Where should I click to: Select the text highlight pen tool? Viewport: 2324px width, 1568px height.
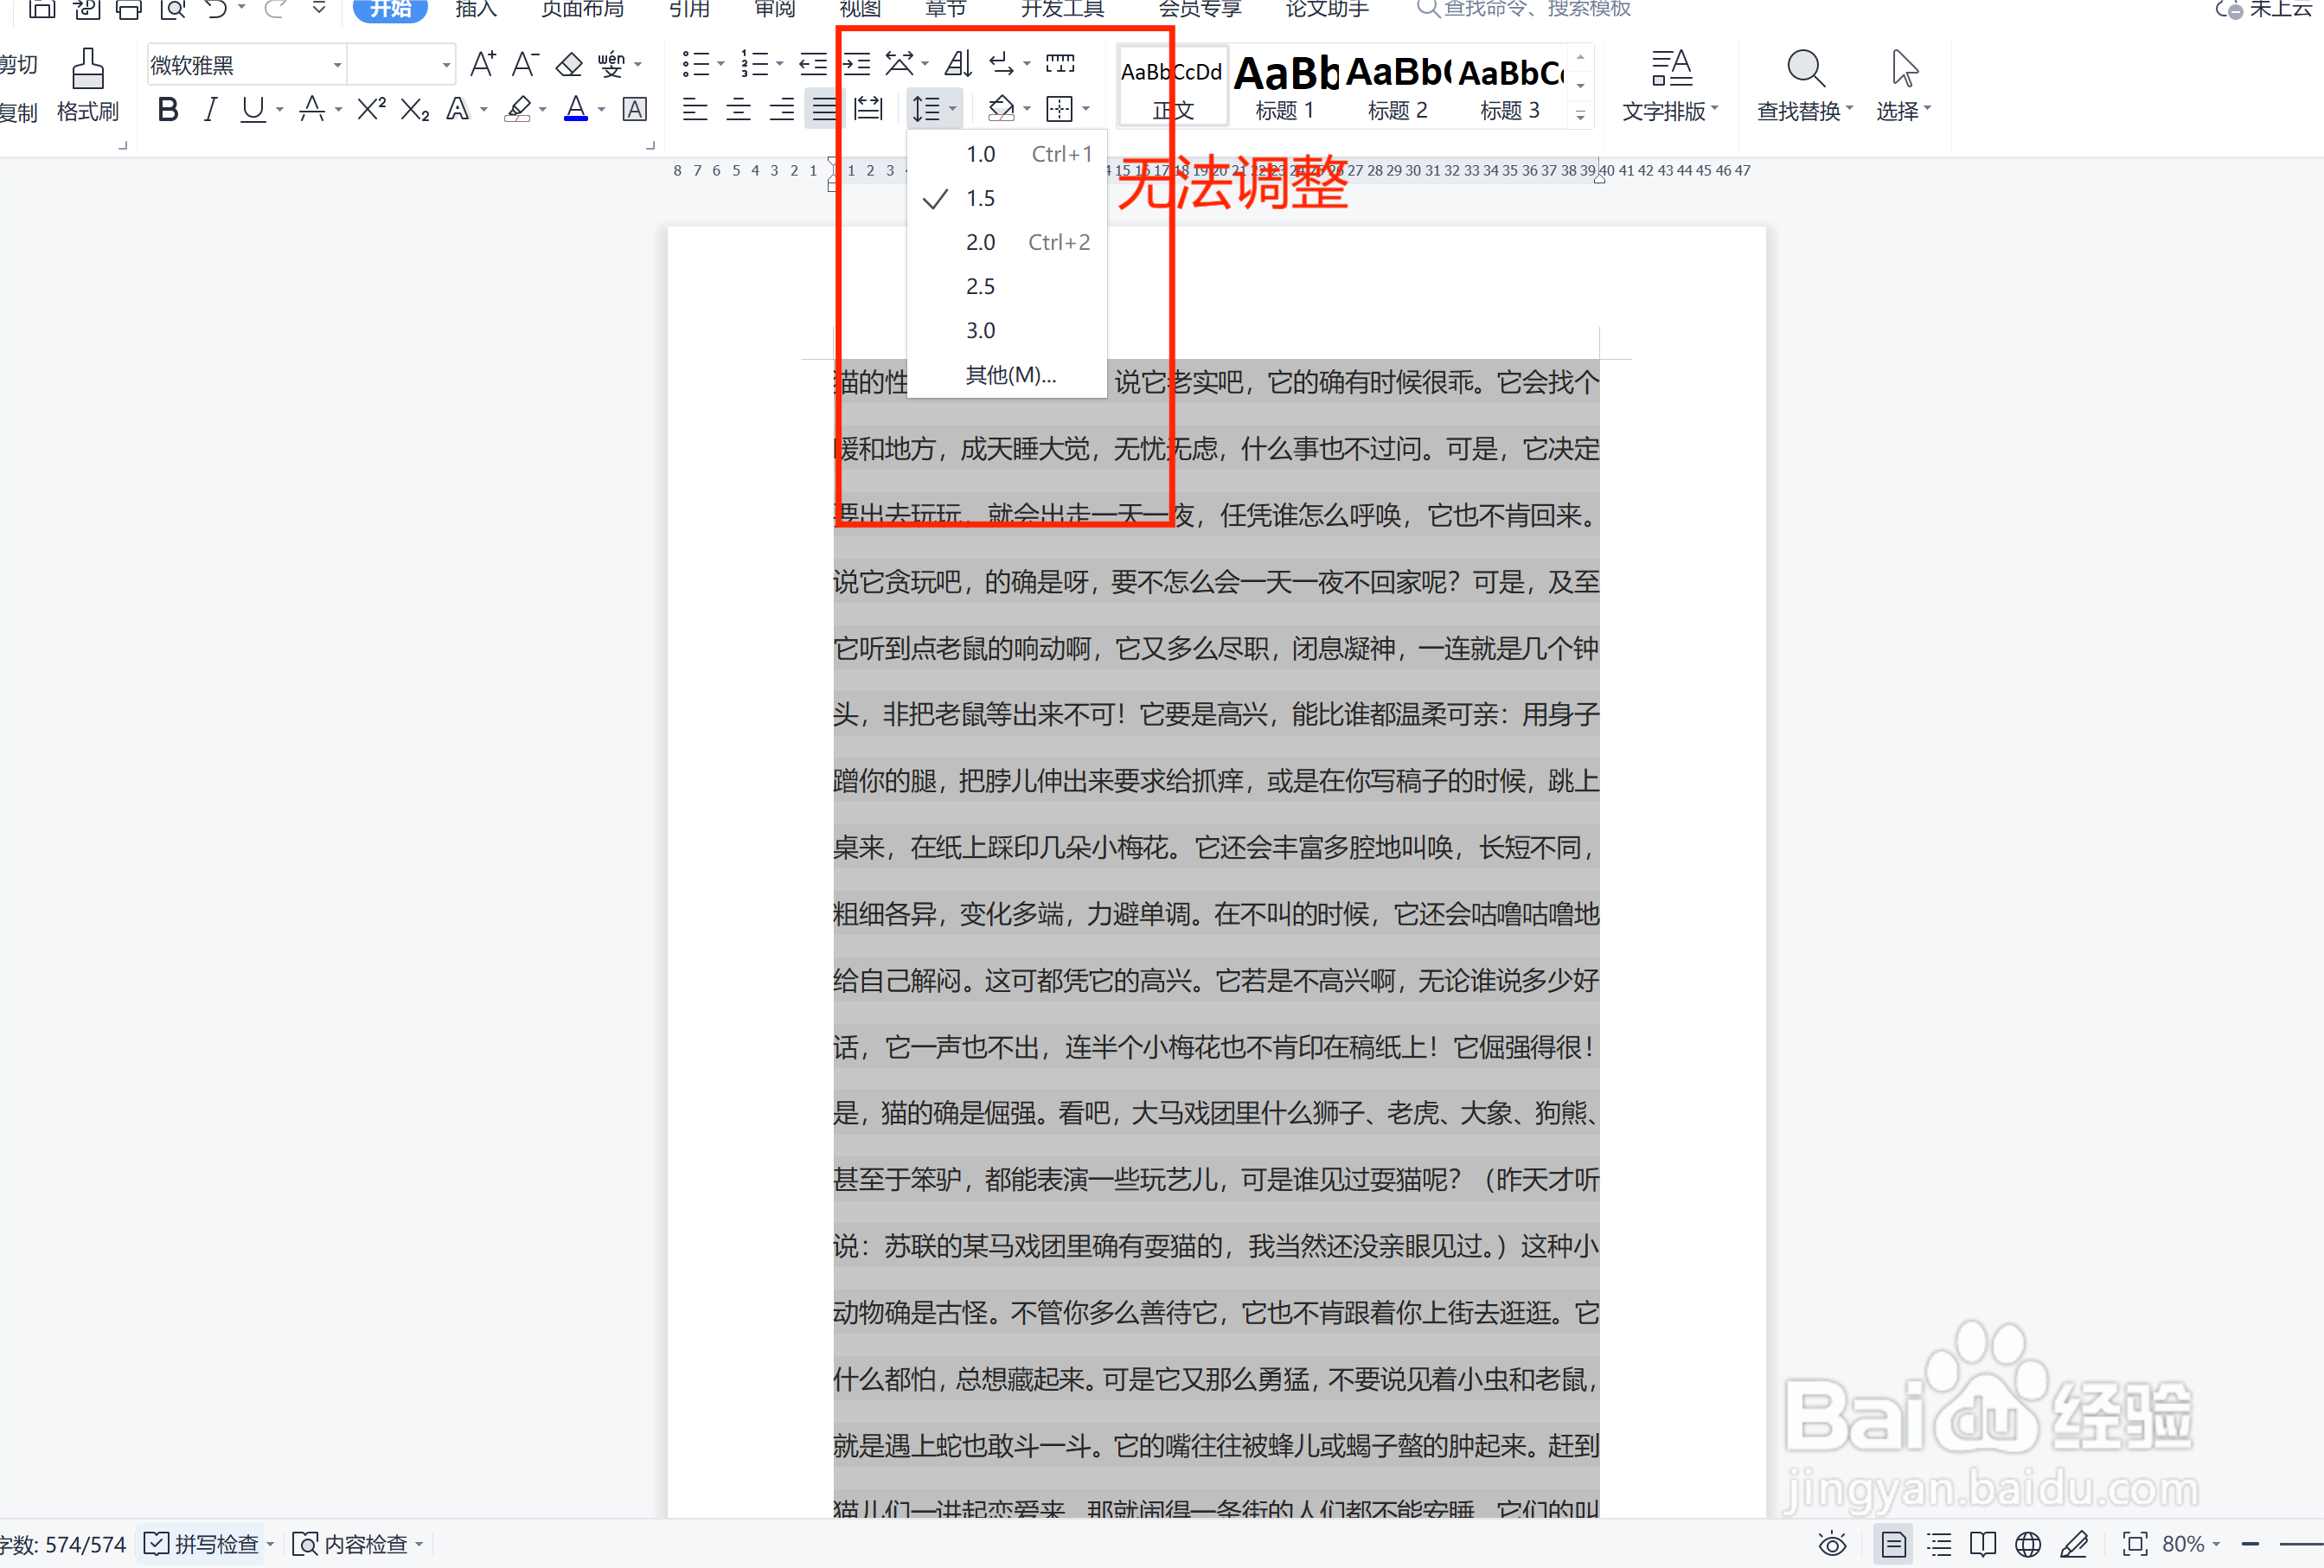(516, 110)
